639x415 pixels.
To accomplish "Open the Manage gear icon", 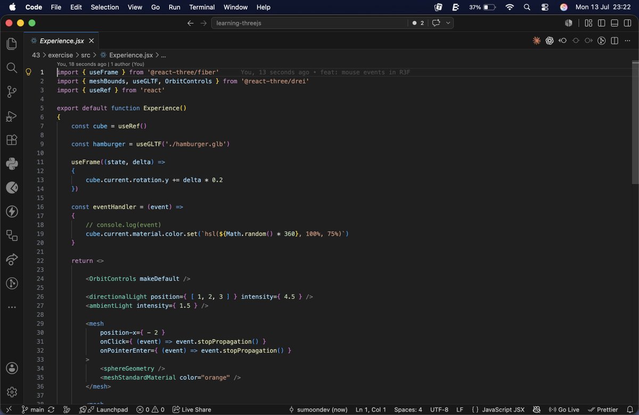I will (12, 392).
